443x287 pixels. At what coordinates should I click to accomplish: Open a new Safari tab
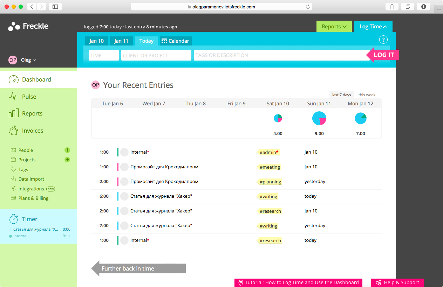pos(439,9)
